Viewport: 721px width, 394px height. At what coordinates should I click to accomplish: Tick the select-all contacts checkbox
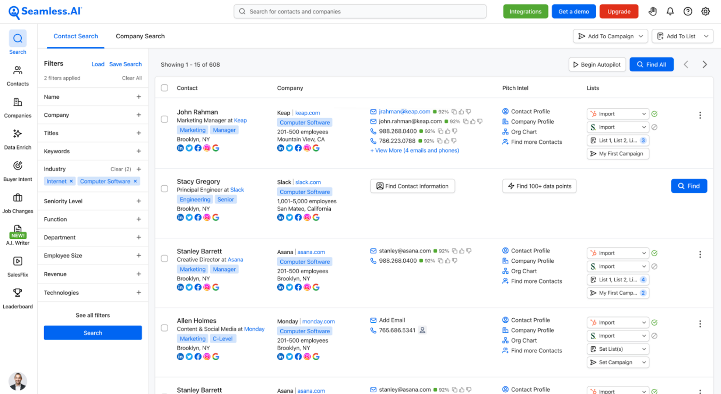pos(164,88)
